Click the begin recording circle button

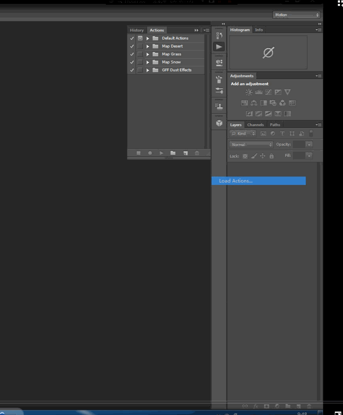[150, 153]
